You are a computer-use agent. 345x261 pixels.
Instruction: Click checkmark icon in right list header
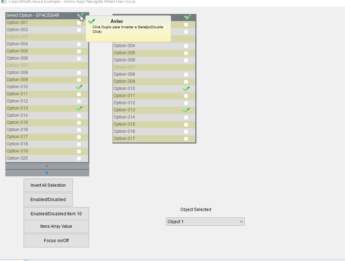point(187,17)
